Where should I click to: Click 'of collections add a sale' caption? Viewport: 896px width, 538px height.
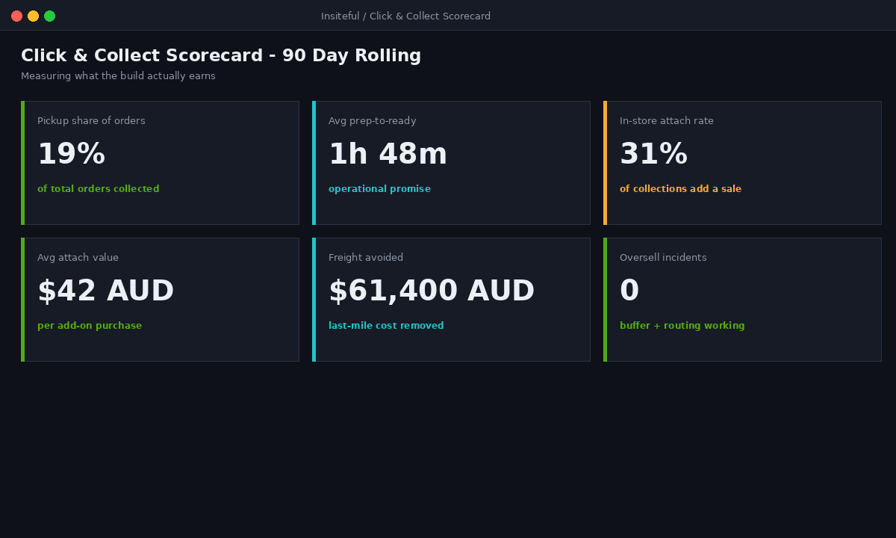coord(680,189)
